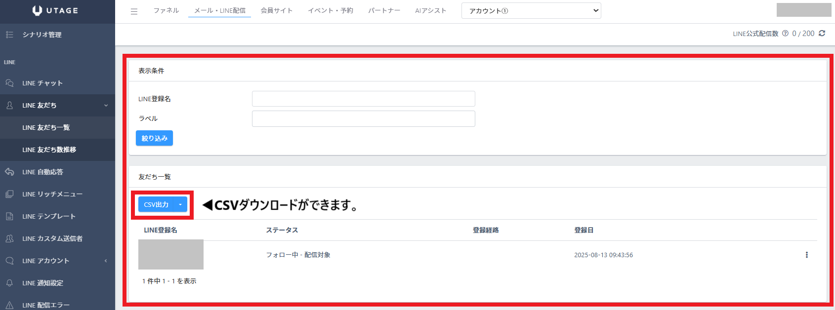Open the AIアシスト tab
This screenshot has width=835, height=310.
[431, 10]
